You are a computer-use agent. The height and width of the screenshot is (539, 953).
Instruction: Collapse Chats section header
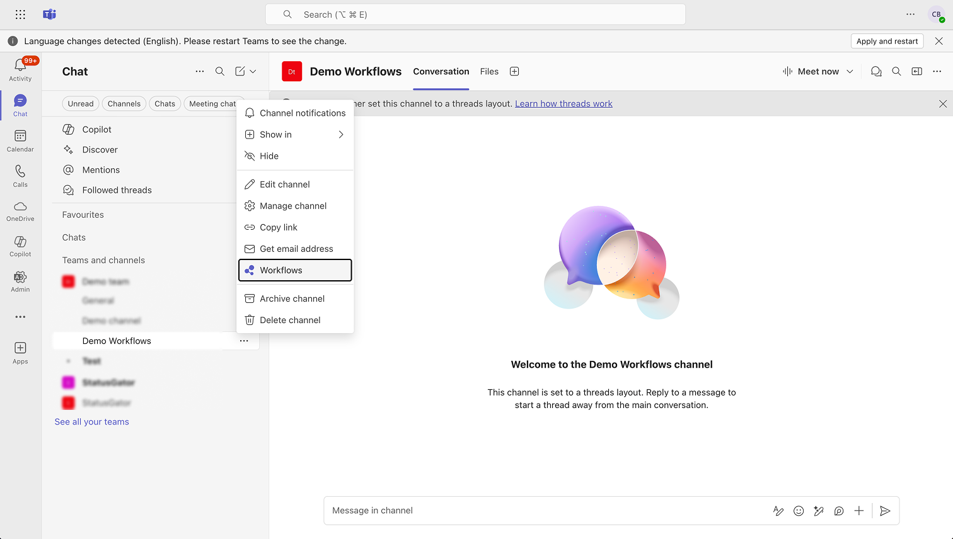pos(74,237)
